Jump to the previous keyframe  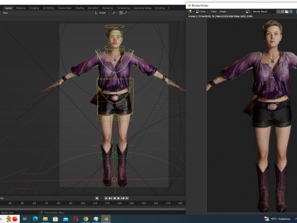tap(110, 198)
